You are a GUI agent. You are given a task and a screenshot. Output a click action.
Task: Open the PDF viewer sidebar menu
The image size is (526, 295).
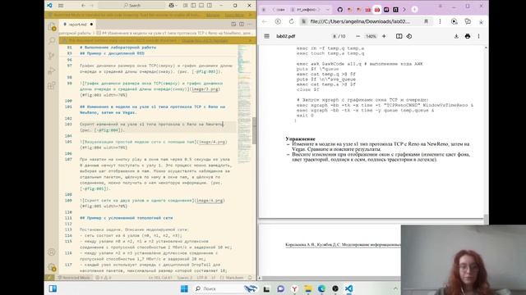pyautogui.click(x=266, y=36)
